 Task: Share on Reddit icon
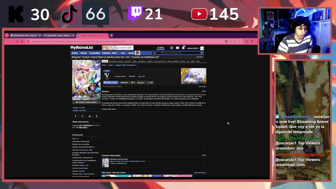[x=90, y=116]
